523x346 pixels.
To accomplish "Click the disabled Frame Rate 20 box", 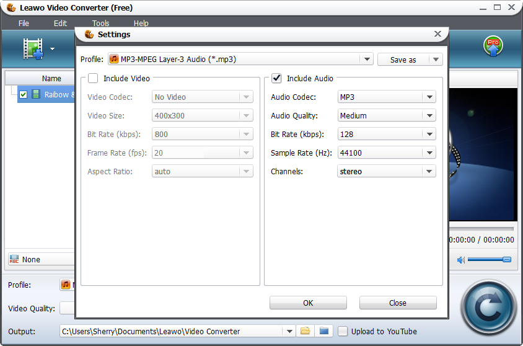I will pyautogui.click(x=203, y=153).
